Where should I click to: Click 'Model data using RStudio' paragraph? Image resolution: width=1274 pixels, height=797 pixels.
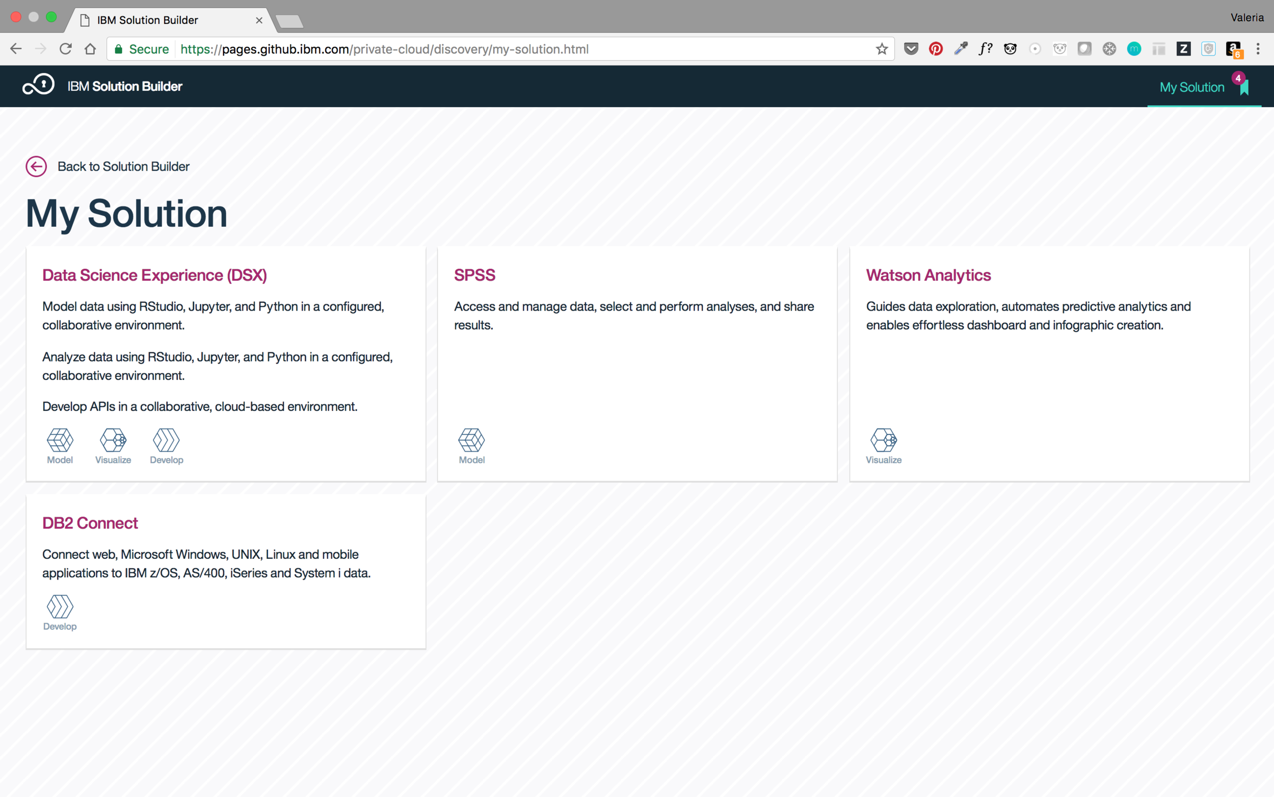(214, 316)
